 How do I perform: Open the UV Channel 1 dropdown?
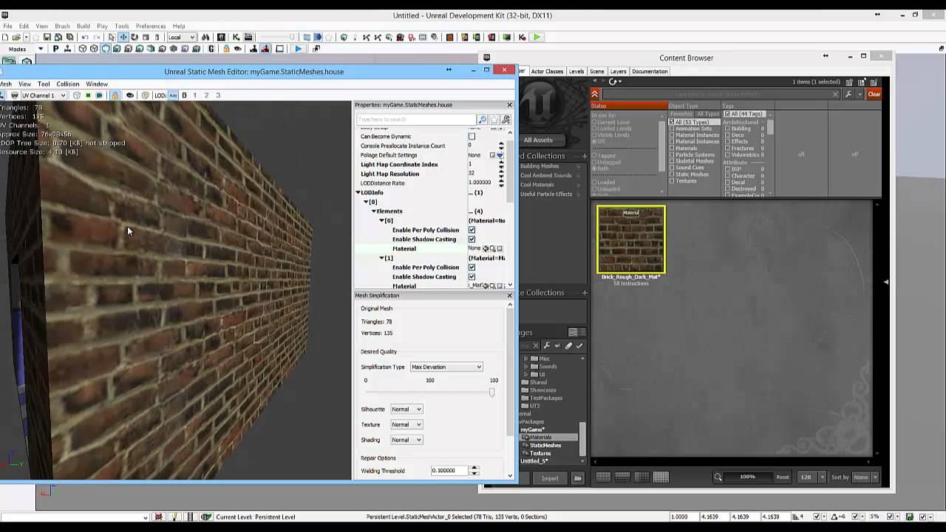click(43, 95)
